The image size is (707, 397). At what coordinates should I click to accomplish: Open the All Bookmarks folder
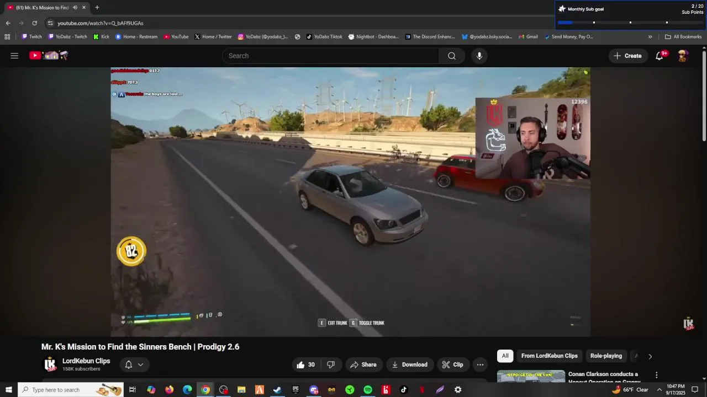683,37
